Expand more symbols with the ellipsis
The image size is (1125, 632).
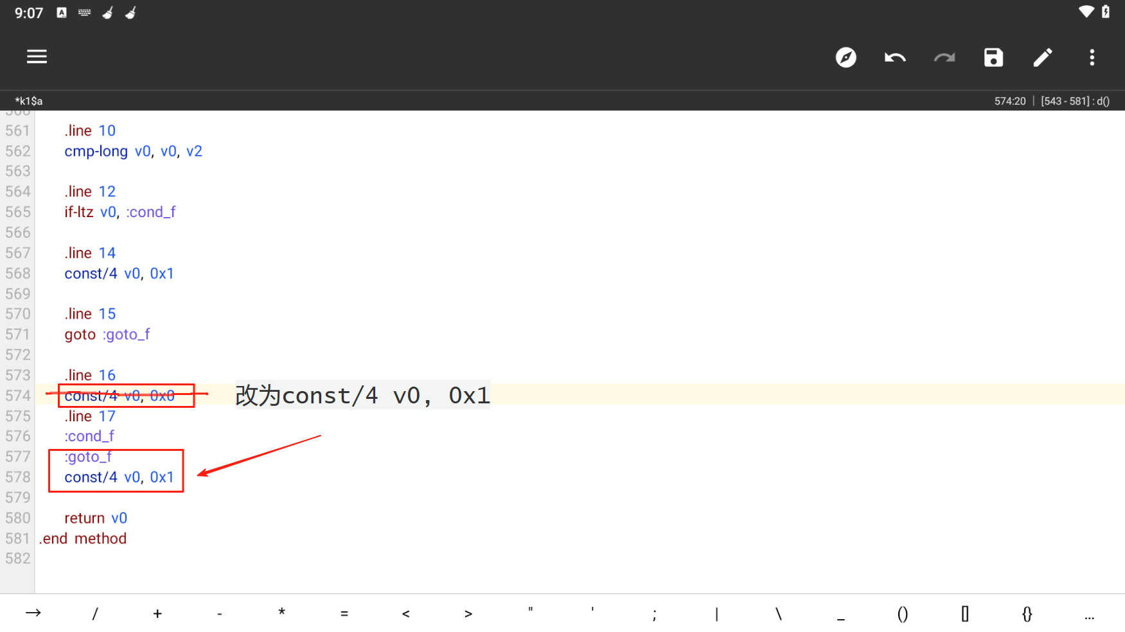click(1089, 615)
